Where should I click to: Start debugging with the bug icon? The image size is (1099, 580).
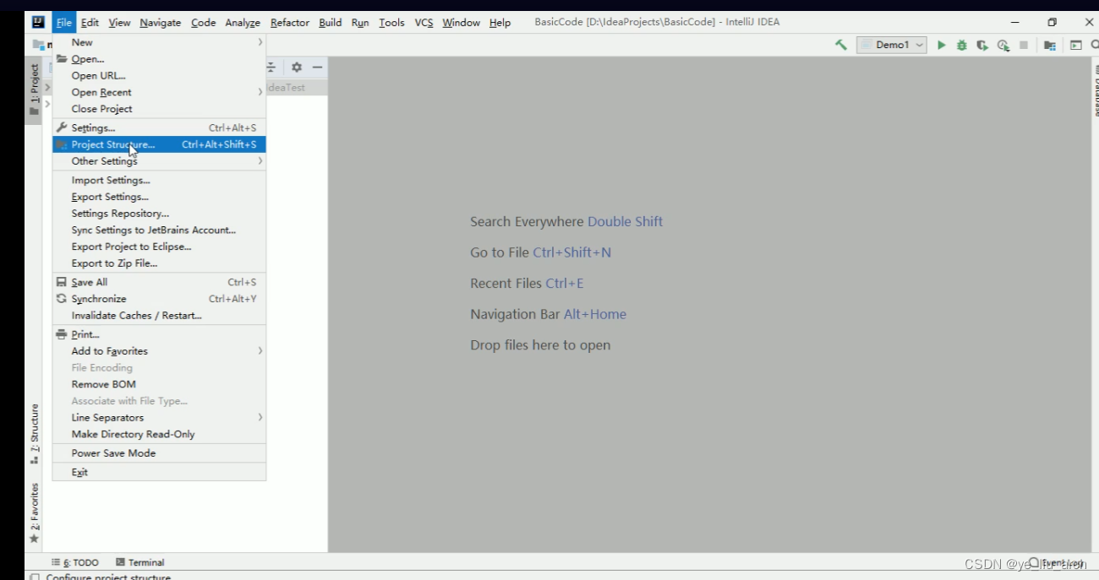pos(962,45)
